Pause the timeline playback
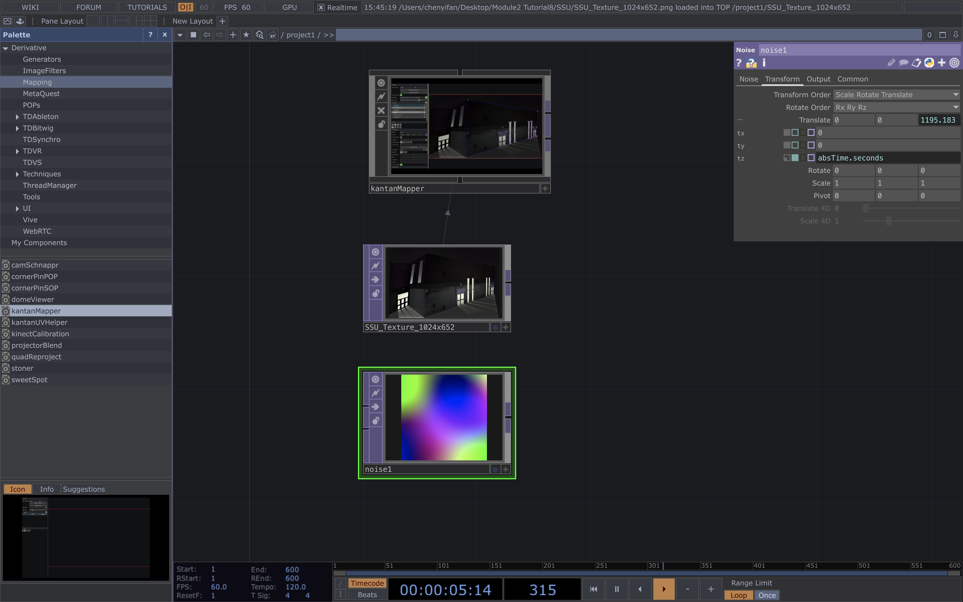Screen dimensions: 963x602 pyautogui.click(x=616, y=589)
